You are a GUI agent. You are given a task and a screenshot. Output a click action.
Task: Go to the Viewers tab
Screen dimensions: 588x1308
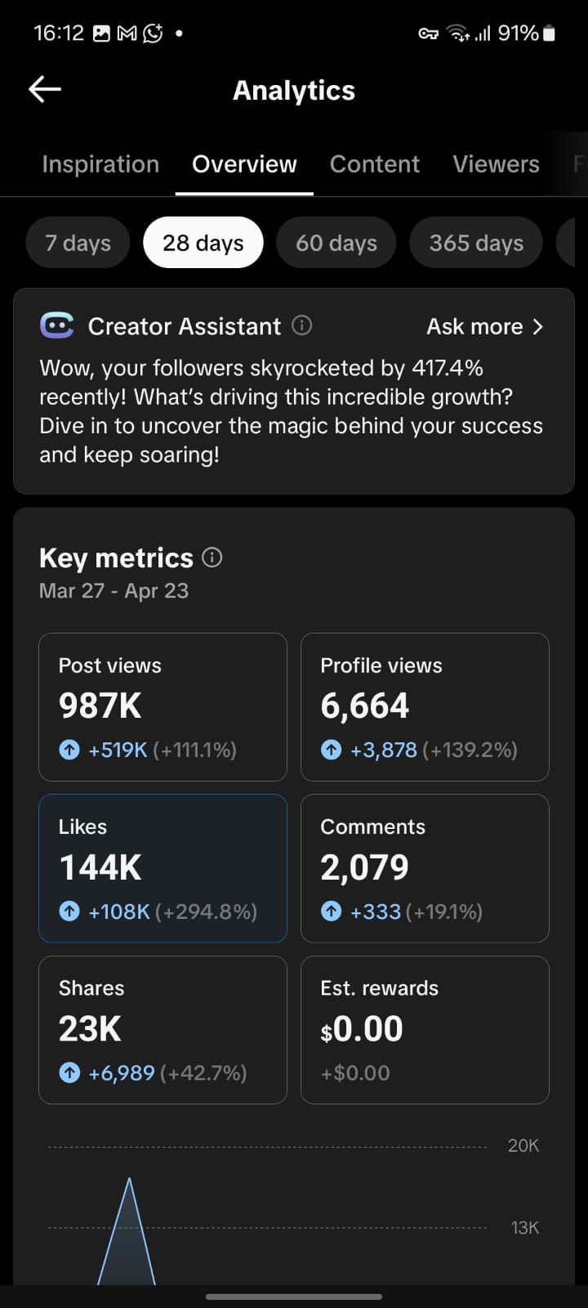pyautogui.click(x=496, y=164)
